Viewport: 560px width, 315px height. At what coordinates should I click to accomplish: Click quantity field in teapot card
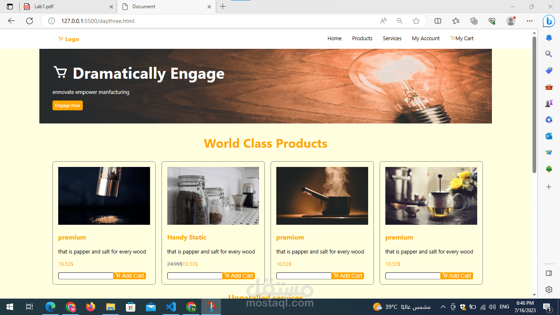click(413, 276)
